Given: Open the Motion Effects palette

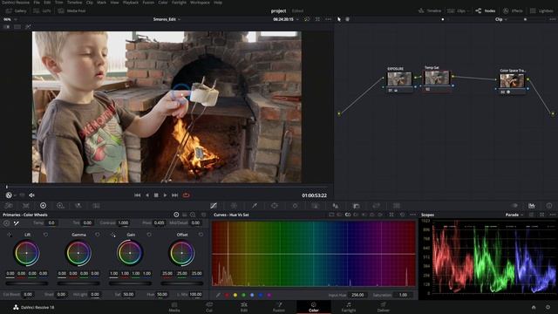Looking at the screenshot, I should coord(96,206).
